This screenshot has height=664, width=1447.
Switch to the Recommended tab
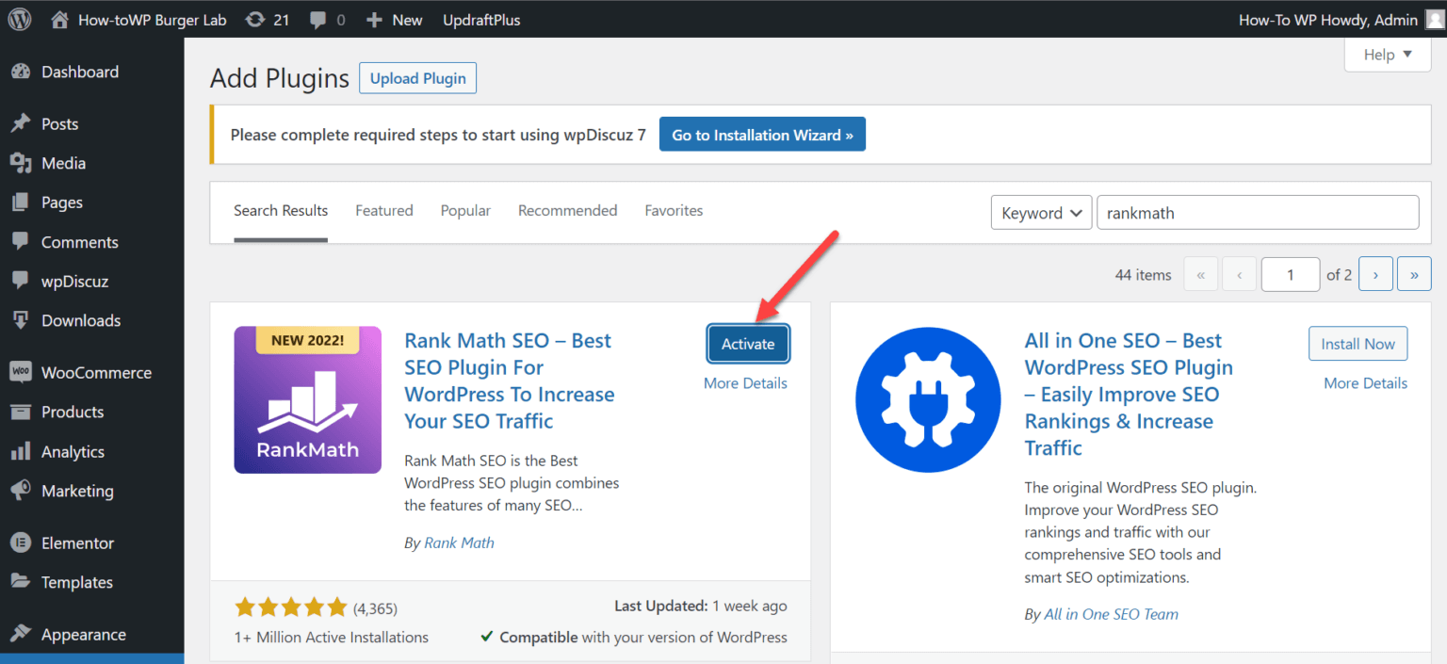567,211
